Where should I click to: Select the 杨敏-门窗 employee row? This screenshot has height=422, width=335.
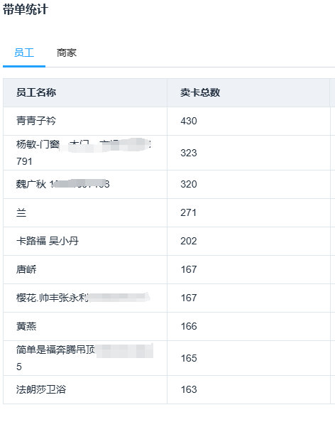click(x=167, y=153)
